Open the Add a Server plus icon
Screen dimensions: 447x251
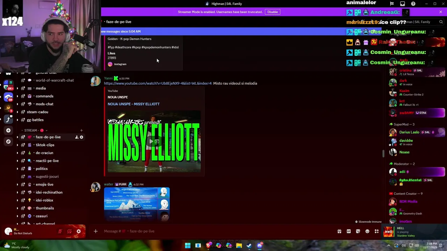(x=8, y=130)
